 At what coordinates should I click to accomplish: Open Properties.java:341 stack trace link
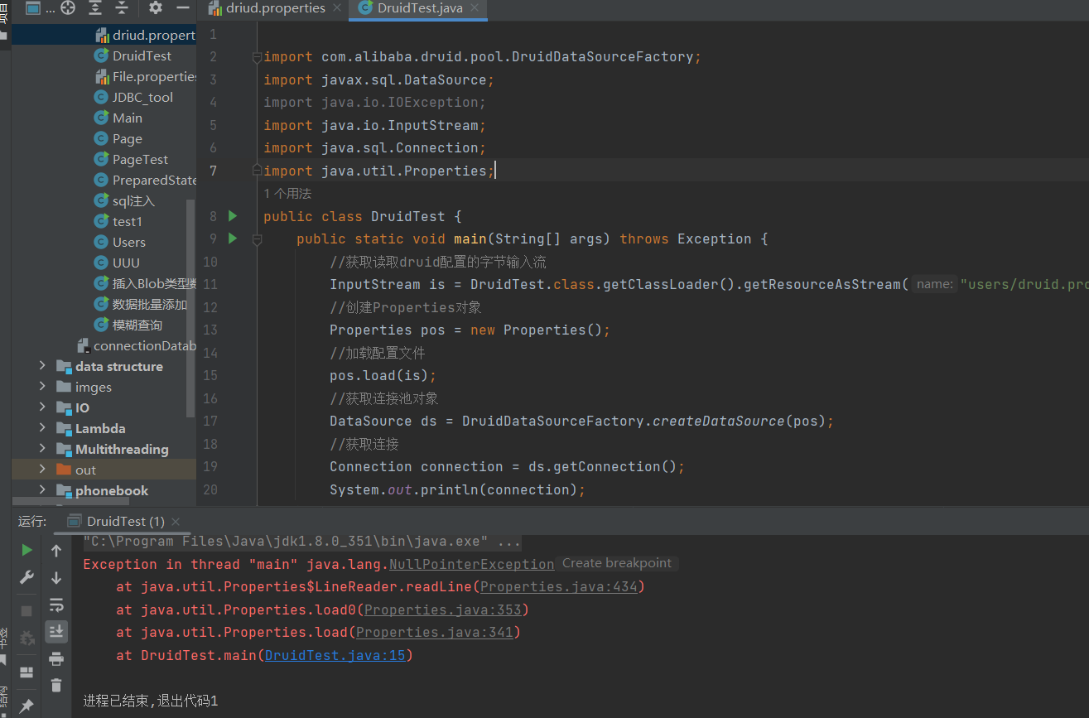tap(434, 632)
